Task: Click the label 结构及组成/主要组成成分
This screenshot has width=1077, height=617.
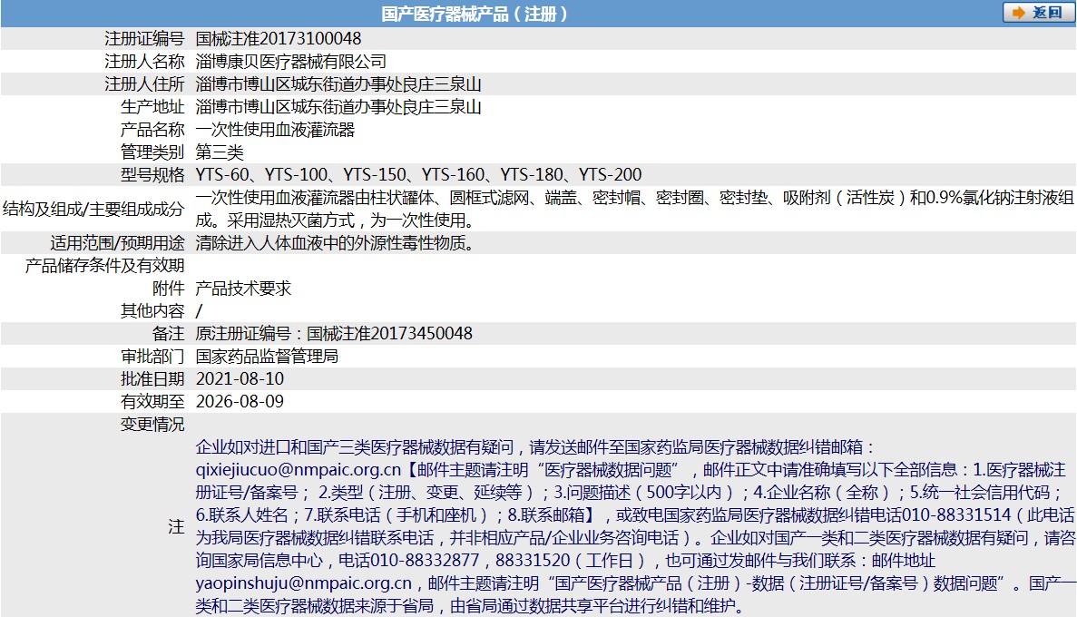Action: pyautogui.click(x=93, y=209)
